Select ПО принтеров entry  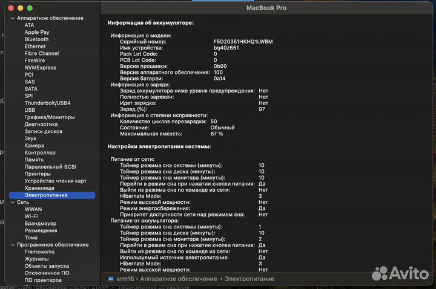click(43, 280)
